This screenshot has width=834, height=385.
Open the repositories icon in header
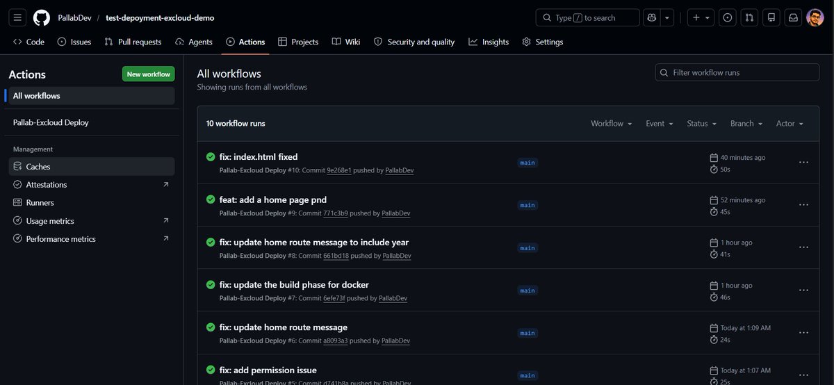pyautogui.click(x=771, y=17)
